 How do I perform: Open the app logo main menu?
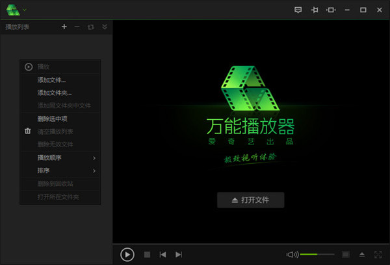[13, 10]
